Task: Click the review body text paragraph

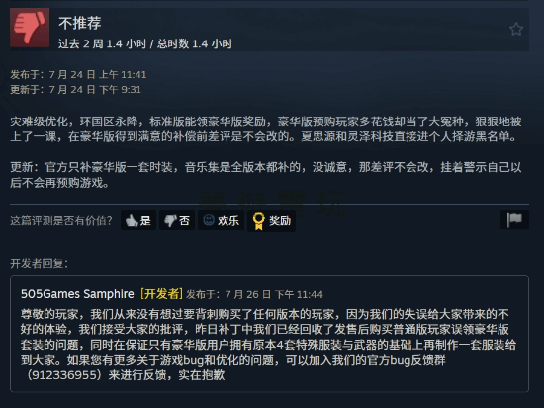Action: 266,129
